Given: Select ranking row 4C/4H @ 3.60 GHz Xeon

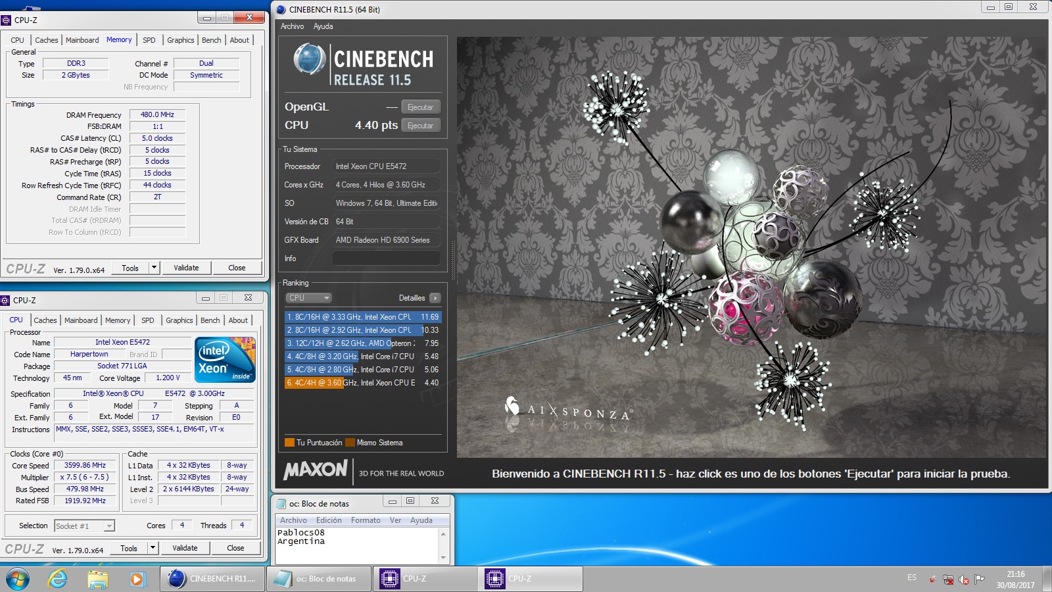Looking at the screenshot, I should click(x=362, y=382).
